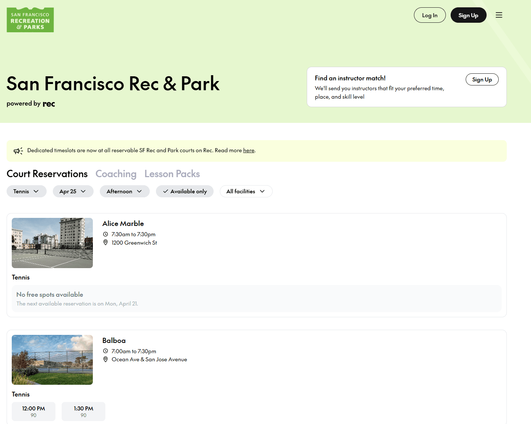Click the clock icon for Alice Marble hours
Viewport: 531px width, 424px height.
[x=105, y=234]
